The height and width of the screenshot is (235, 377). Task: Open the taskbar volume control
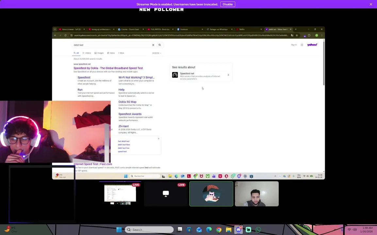355,230
